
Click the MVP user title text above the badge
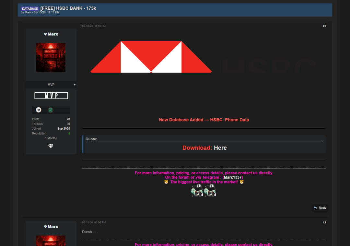tap(51, 85)
